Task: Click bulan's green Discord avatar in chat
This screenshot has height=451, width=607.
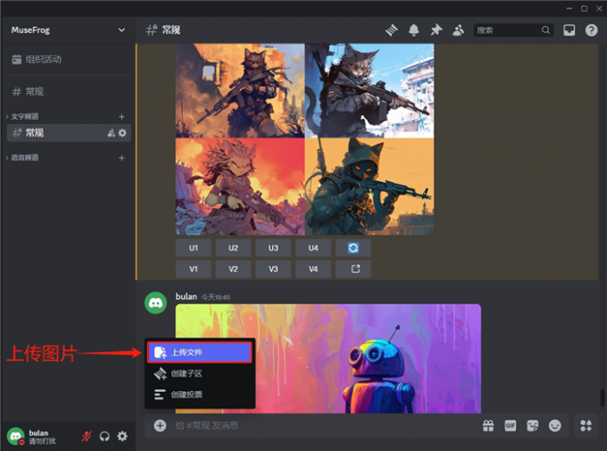Action: [x=155, y=303]
